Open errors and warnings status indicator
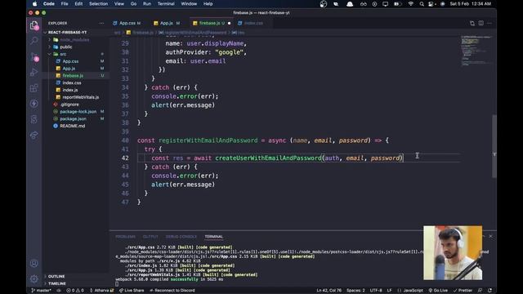Image resolution: width=523 pixels, height=294 pixels. tap(75, 291)
